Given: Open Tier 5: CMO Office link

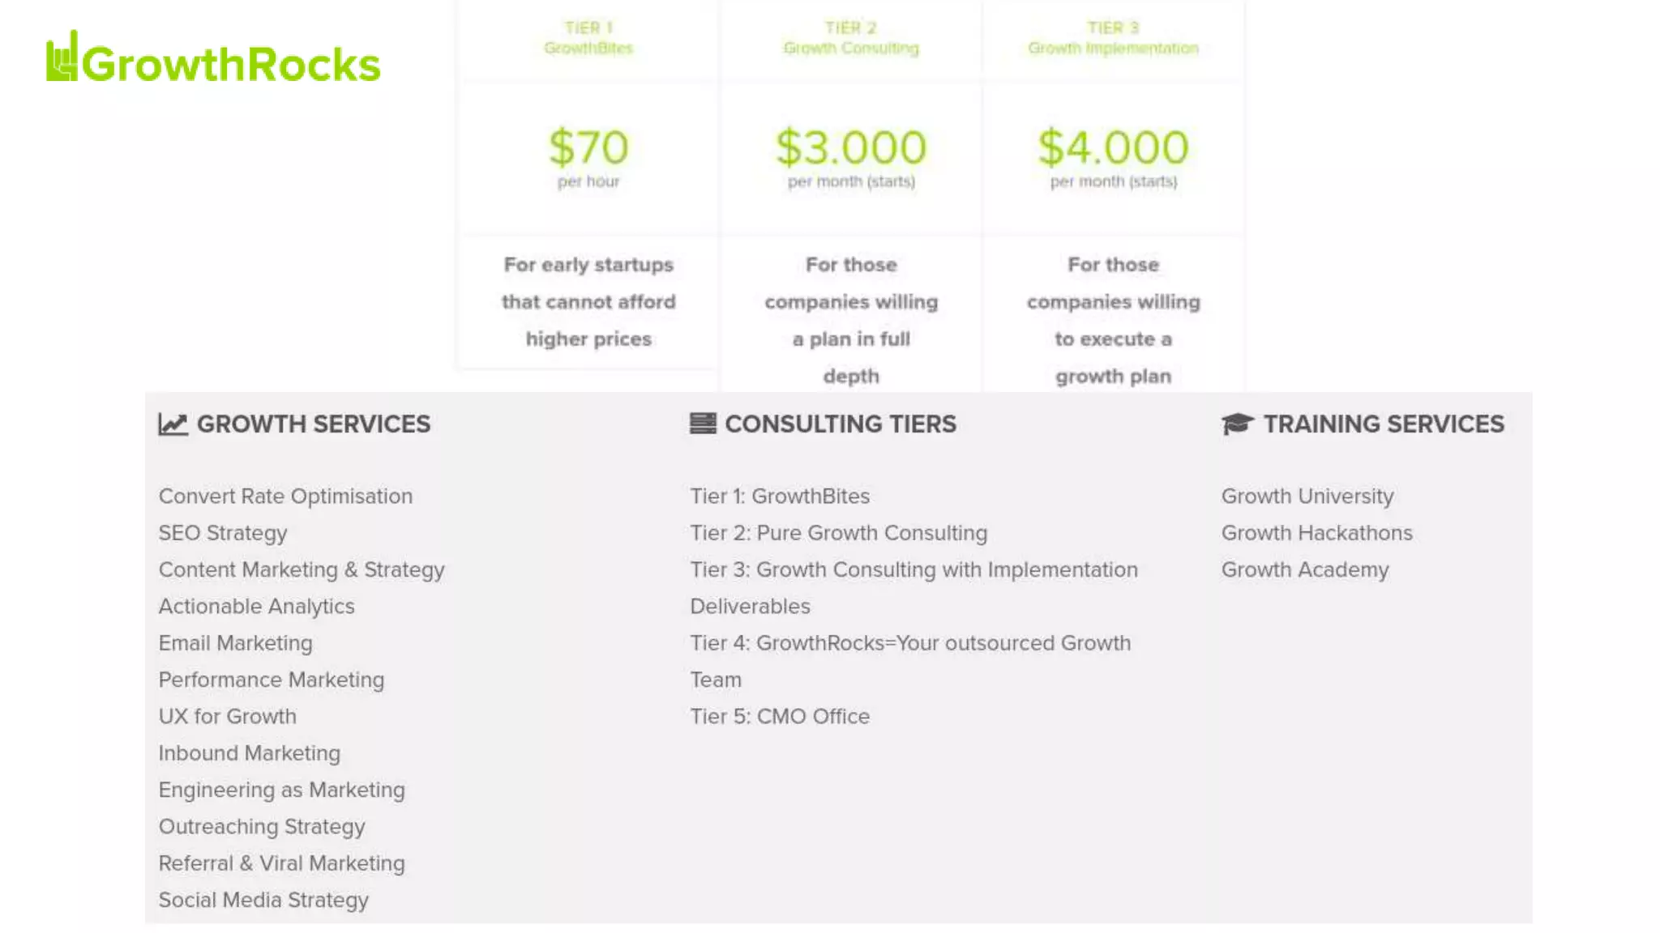Looking at the screenshot, I should (x=780, y=717).
